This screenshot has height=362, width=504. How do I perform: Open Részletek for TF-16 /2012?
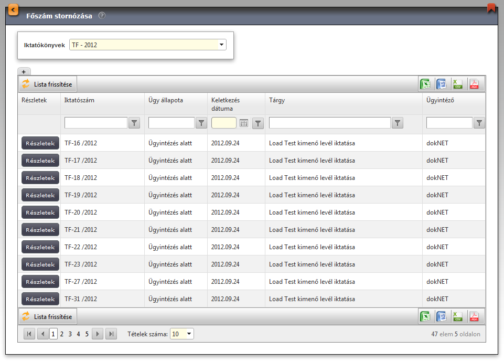(40, 143)
